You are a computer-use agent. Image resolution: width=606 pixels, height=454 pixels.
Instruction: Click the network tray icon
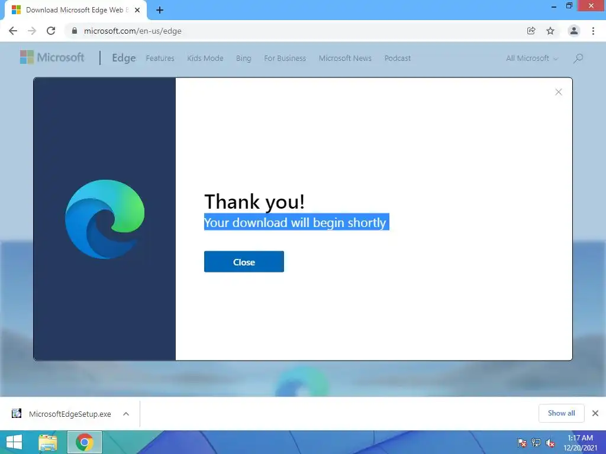click(536, 443)
